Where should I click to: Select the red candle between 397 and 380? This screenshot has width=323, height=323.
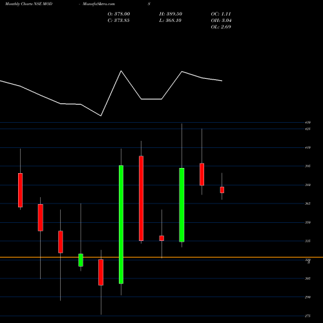[202, 174]
